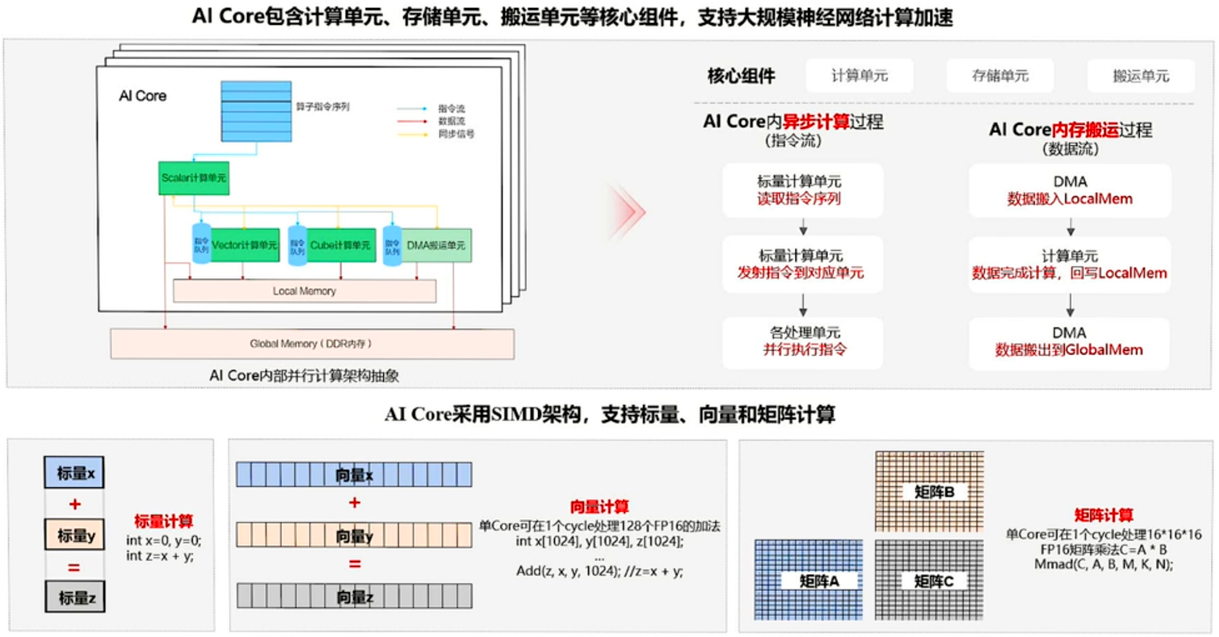Select the caption AI Core内部并行计算架构抽象
Image resolution: width=1219 pixels, height=637 pixels.
[x=304, y=375]
